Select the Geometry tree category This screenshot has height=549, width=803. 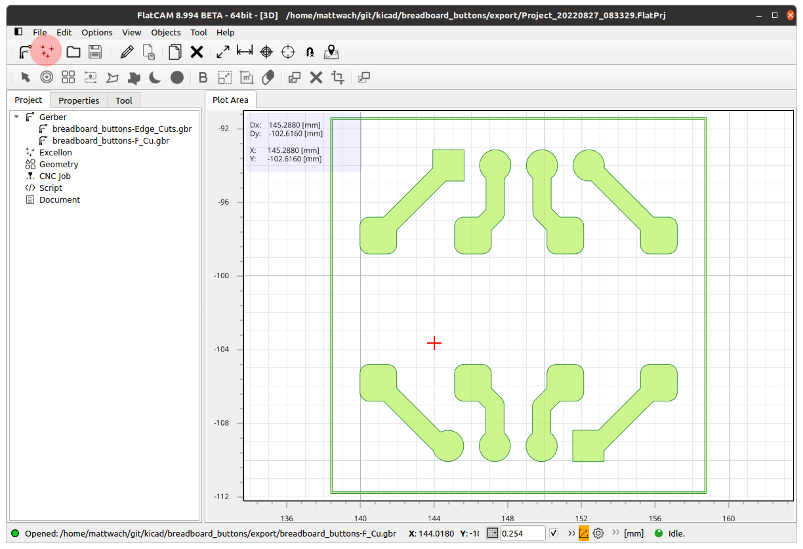tap(58, 164)
